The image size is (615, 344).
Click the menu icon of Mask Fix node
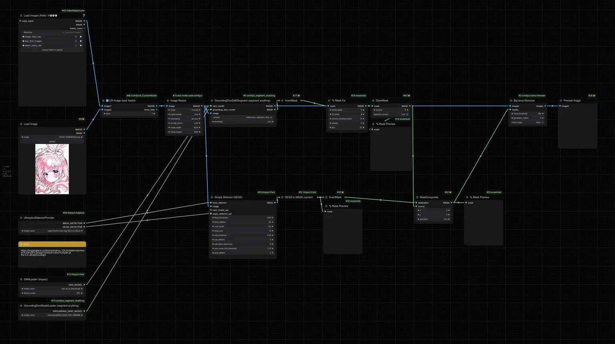(x=329, y=101)
